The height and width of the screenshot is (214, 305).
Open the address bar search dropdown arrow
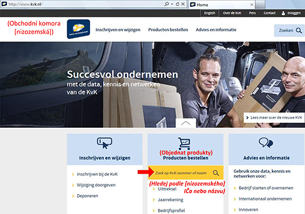[172, 4]
